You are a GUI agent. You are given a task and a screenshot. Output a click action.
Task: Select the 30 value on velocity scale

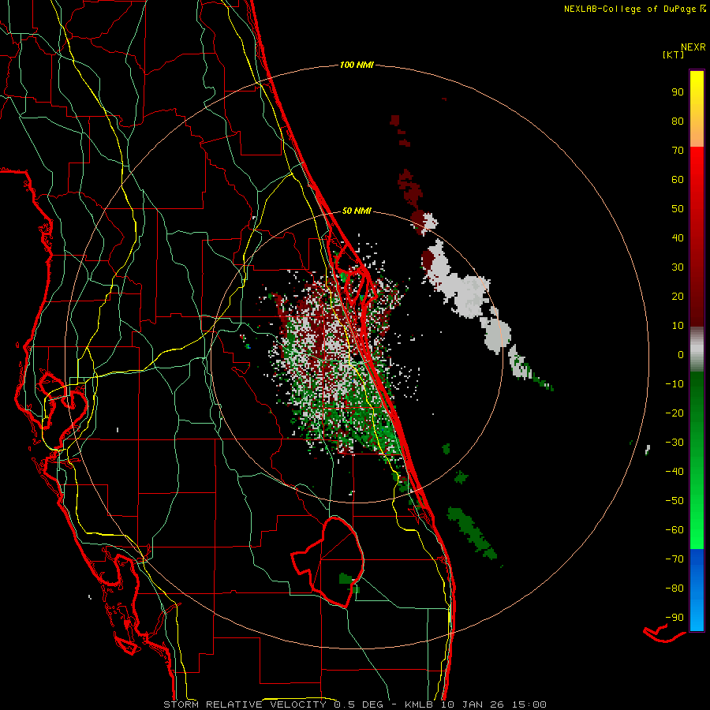point(678,267)
